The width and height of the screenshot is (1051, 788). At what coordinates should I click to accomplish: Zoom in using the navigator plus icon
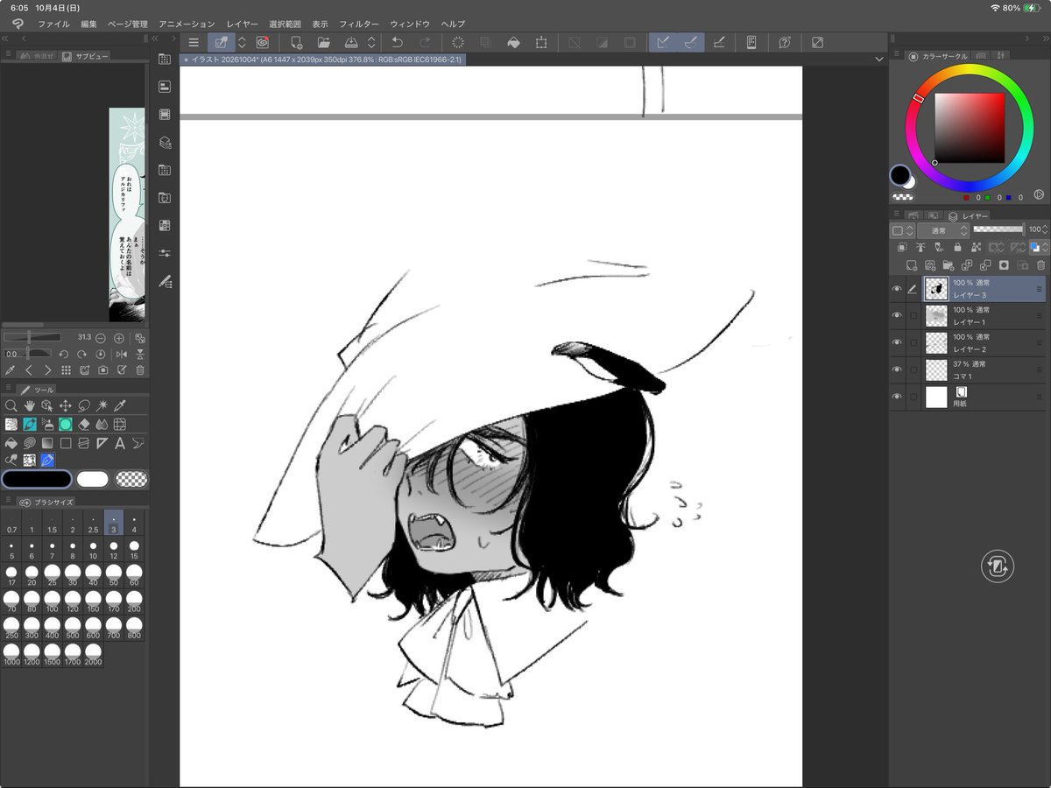[x=119, y=338]
